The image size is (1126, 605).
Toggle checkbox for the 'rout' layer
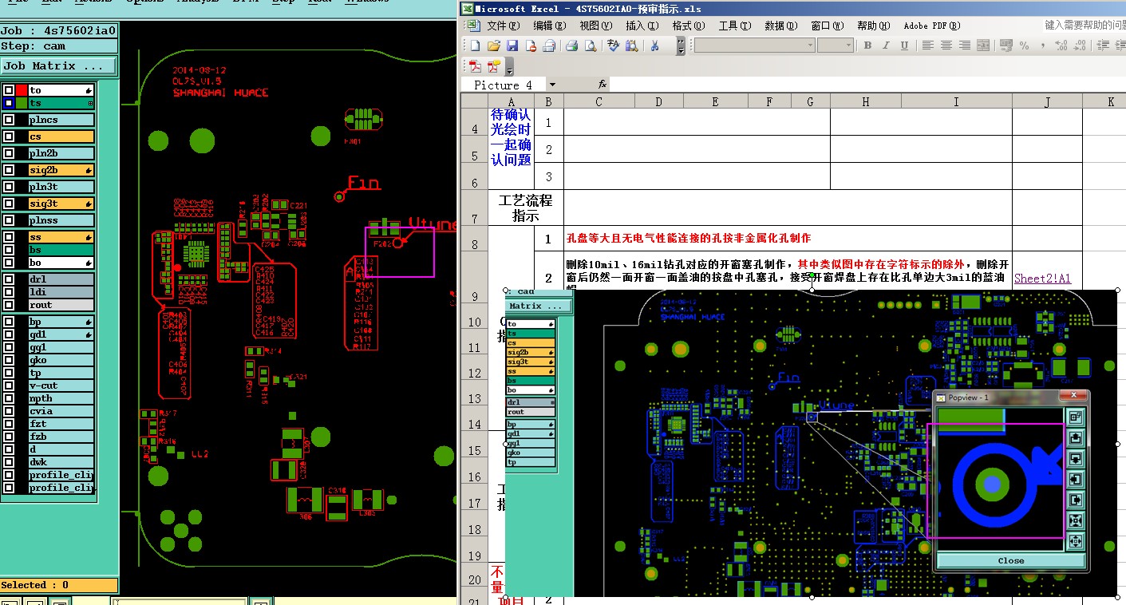pyautogui.click(x=8, y=305)
